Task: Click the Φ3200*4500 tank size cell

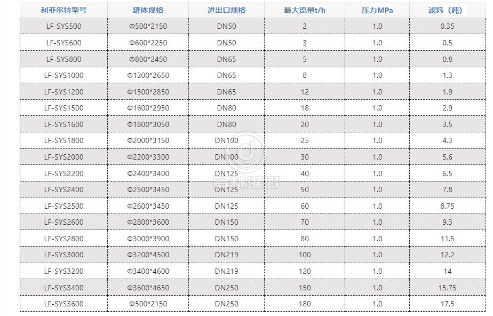Action: point(148,255)
